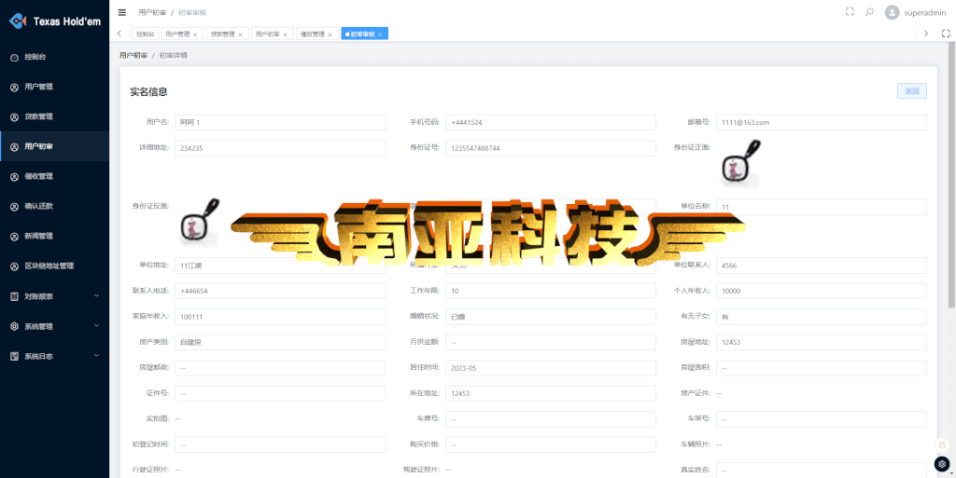Click the 身份证号 field
956x478 pixels.
point(551,148)
